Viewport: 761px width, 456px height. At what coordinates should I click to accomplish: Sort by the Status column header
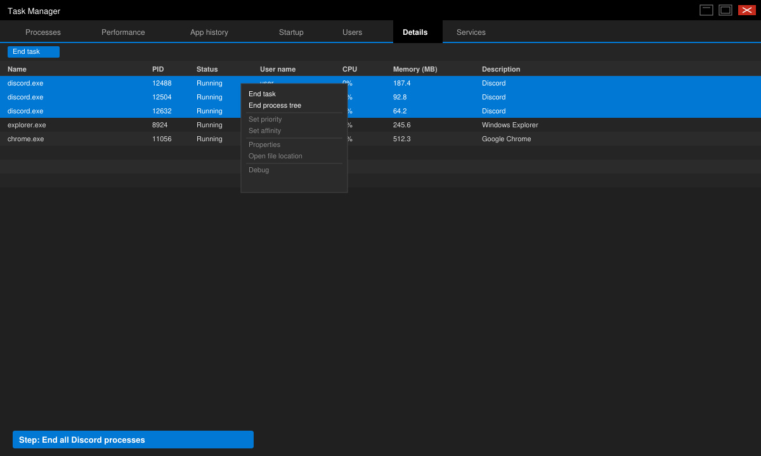tap(207, 69)
